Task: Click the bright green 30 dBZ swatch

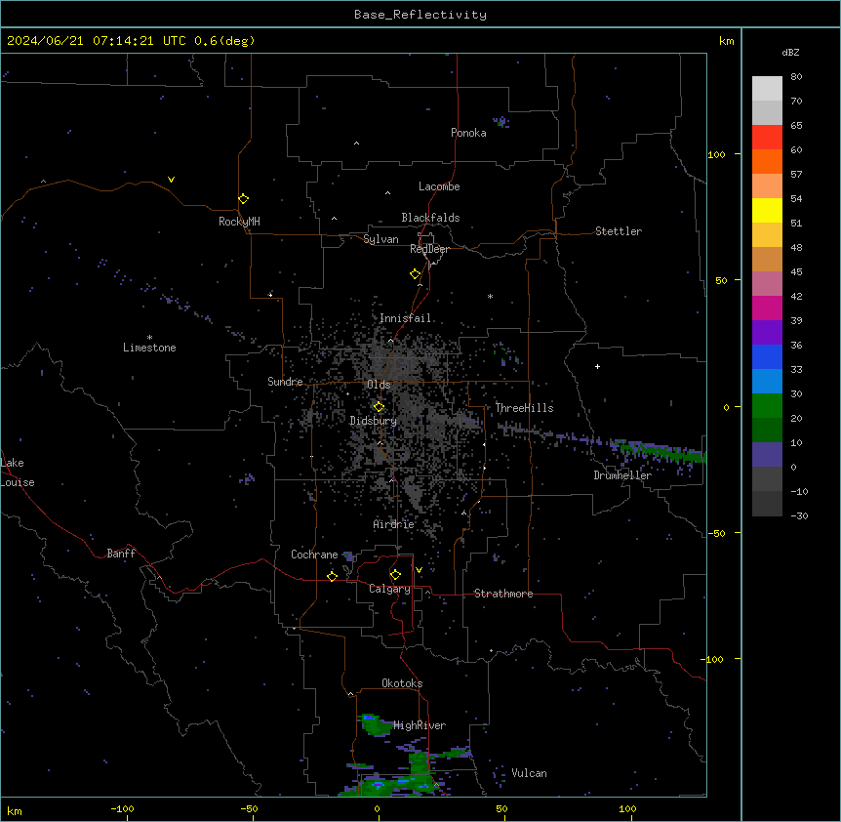Action: point(767,406)
